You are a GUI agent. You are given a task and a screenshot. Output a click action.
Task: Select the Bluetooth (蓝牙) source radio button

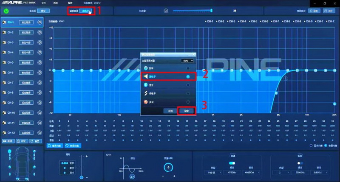click(188, 85)
